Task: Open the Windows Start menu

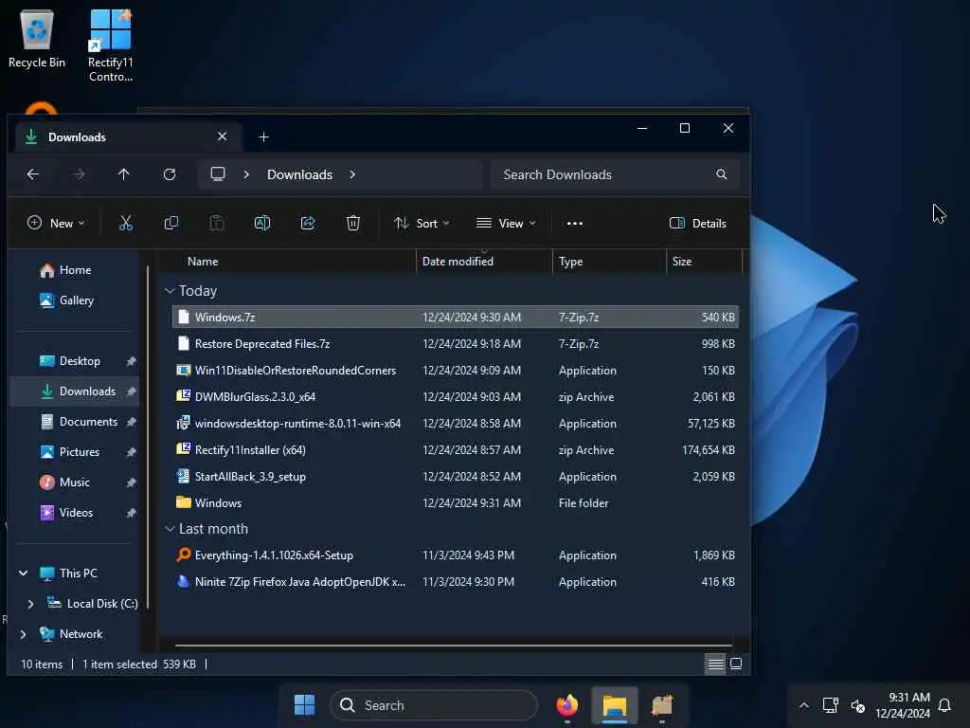Action: coord(304,705)
